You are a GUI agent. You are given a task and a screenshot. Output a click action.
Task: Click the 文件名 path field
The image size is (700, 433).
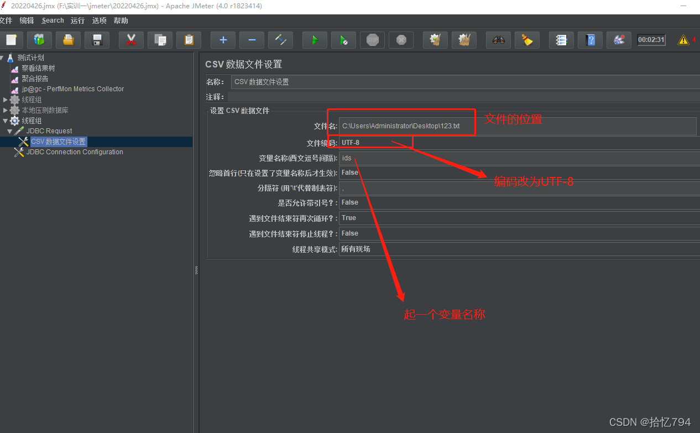point(518,126)
